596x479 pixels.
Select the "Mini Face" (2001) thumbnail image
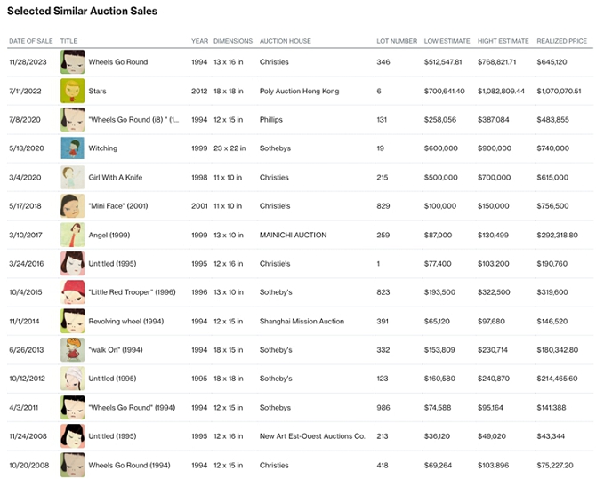pyautogui.click(x=72, y=206)
